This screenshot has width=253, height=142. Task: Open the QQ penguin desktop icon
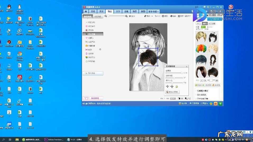(9, 8)
